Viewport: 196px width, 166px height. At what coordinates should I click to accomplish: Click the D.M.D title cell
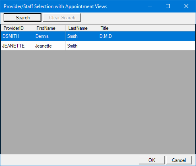click(146, 36)
